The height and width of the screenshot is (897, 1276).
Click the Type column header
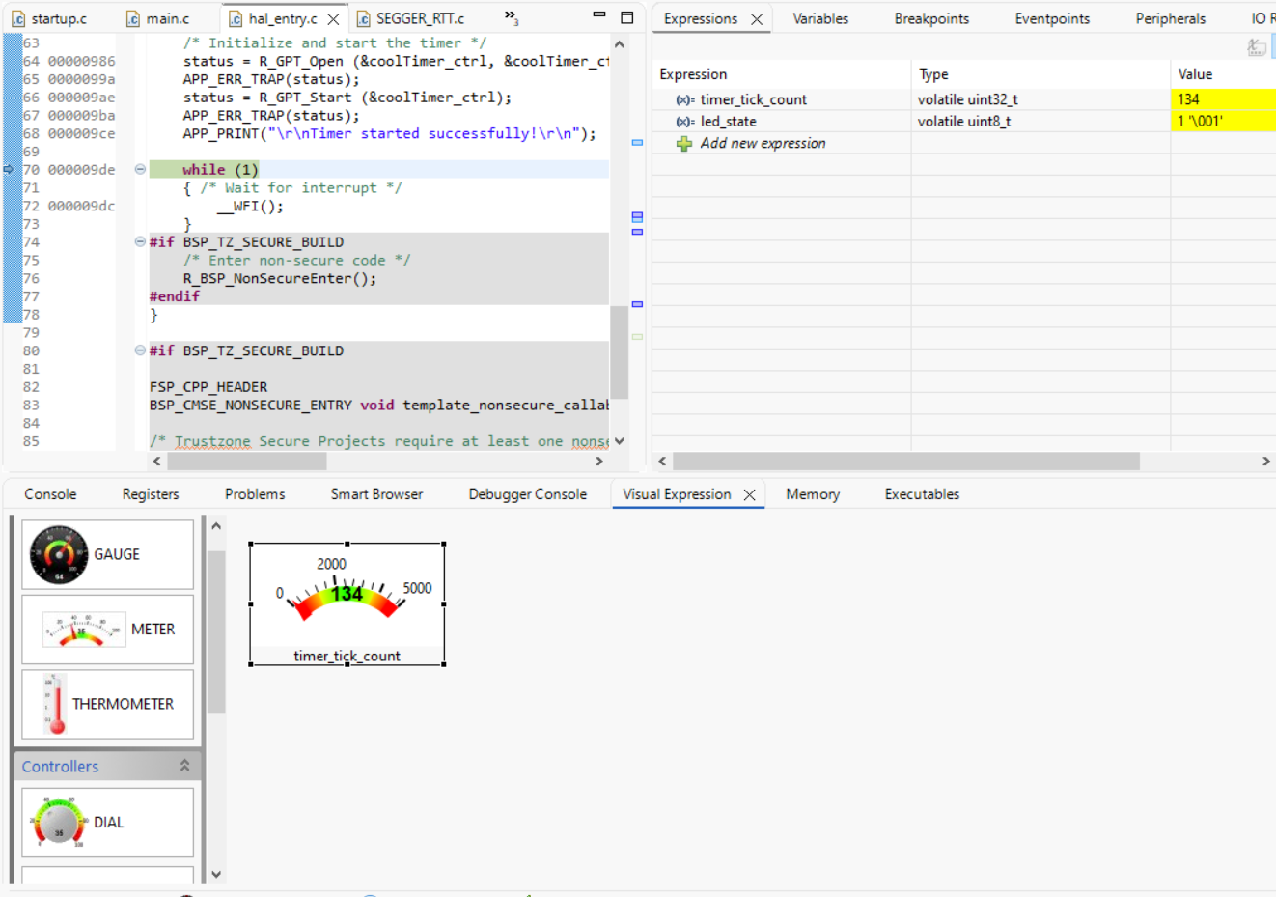(1040, 74)
